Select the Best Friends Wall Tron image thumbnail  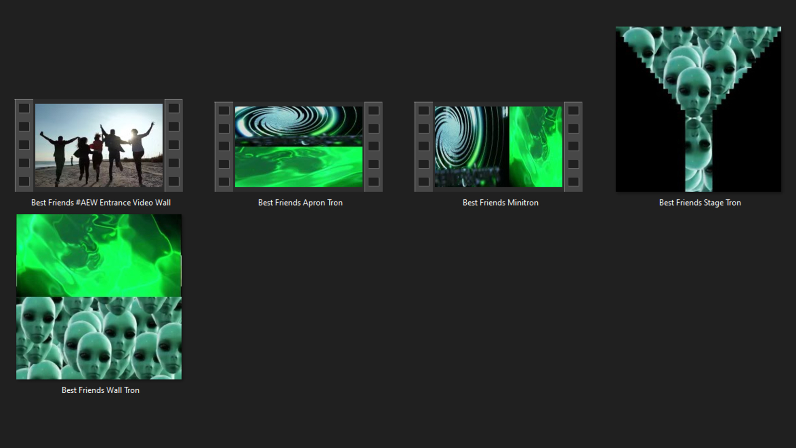(99, 297)
